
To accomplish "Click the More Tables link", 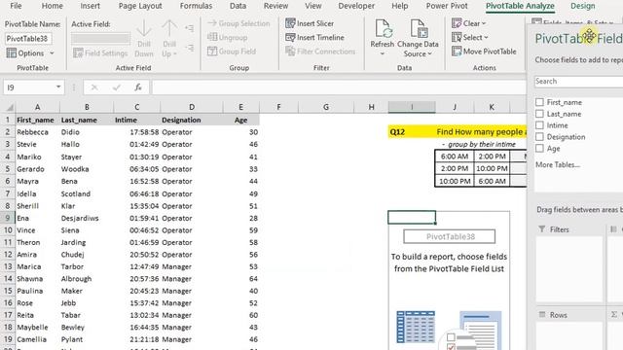I will click(x=558, y=164).
